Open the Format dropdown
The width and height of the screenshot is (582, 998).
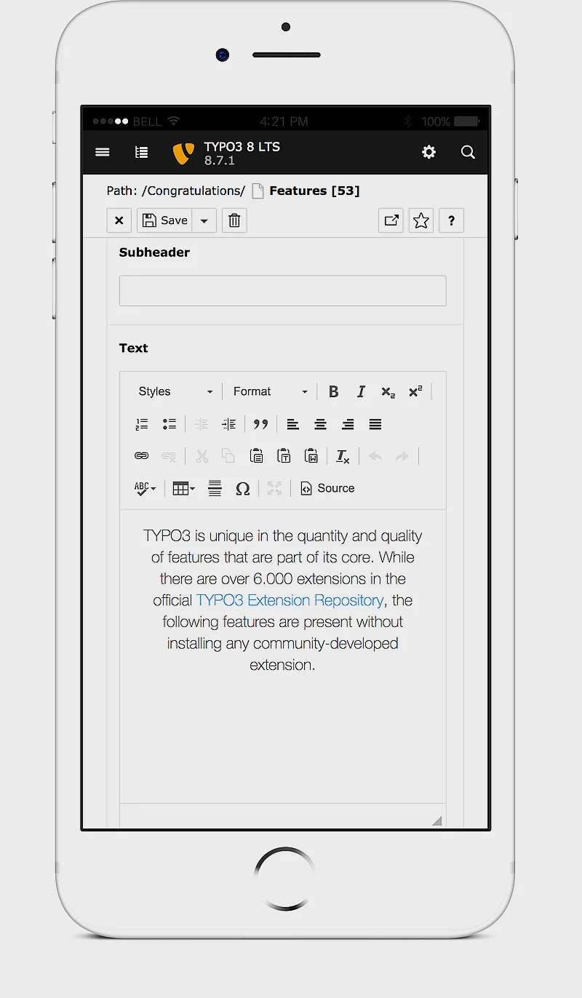pos(269,391)
